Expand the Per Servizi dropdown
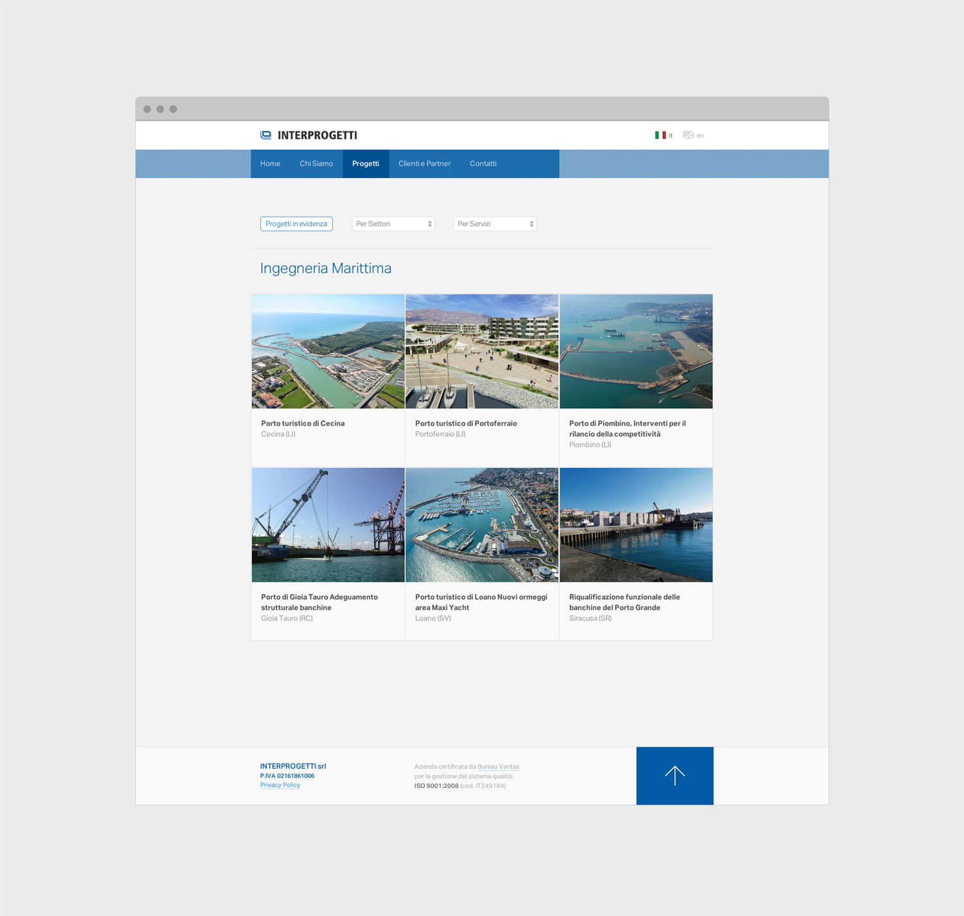The height and width of the screenshot is (916, 964). (495, 224)
